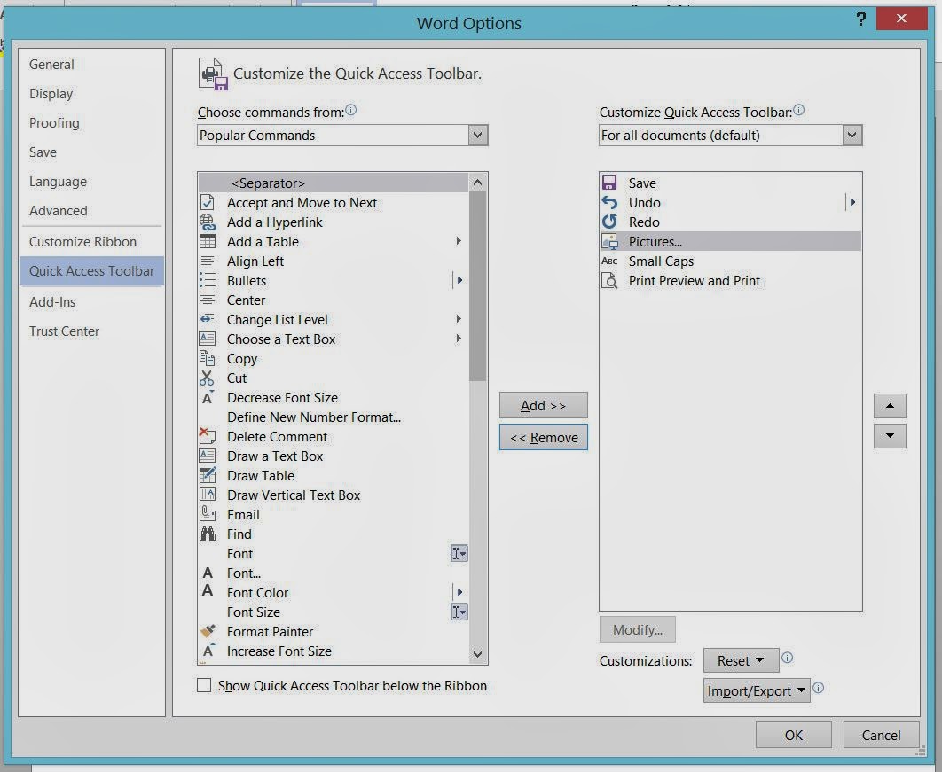Confirm with the OK button
This screenshot has height=772, width=942.
[x=793, y=735]
